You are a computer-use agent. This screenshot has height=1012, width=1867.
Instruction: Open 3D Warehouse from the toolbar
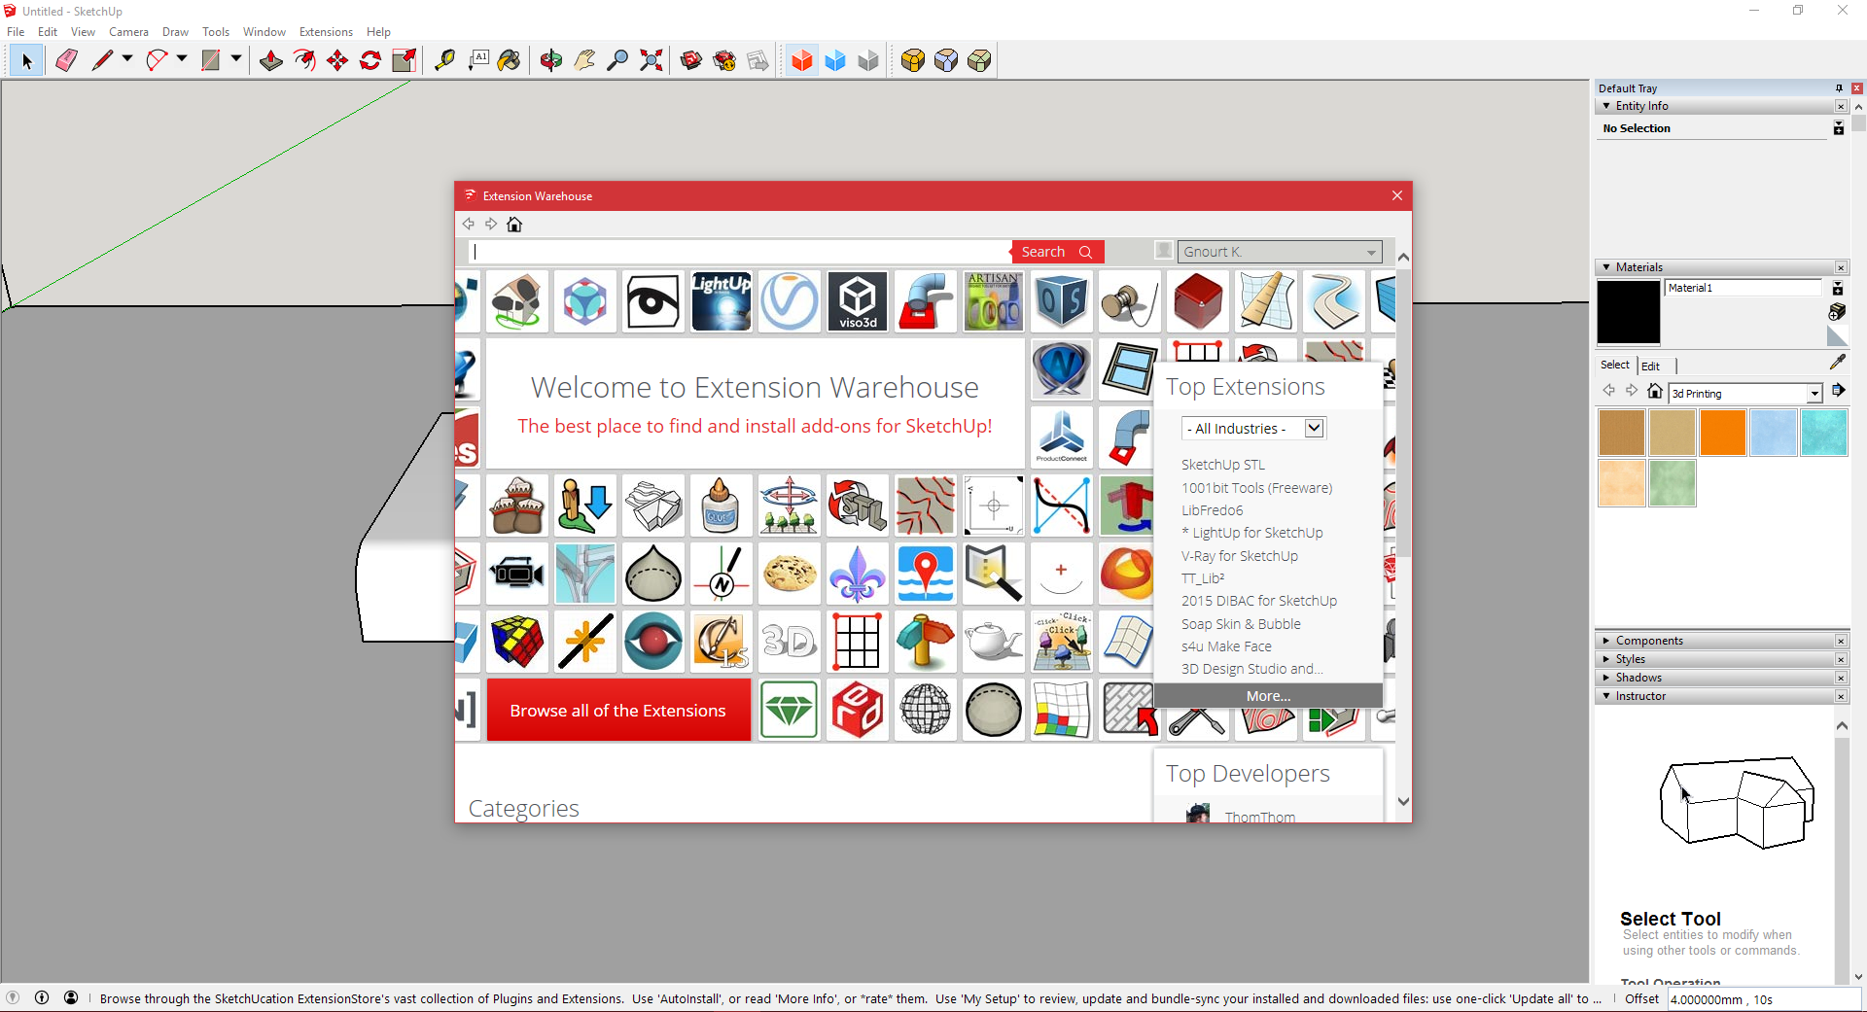691,61
